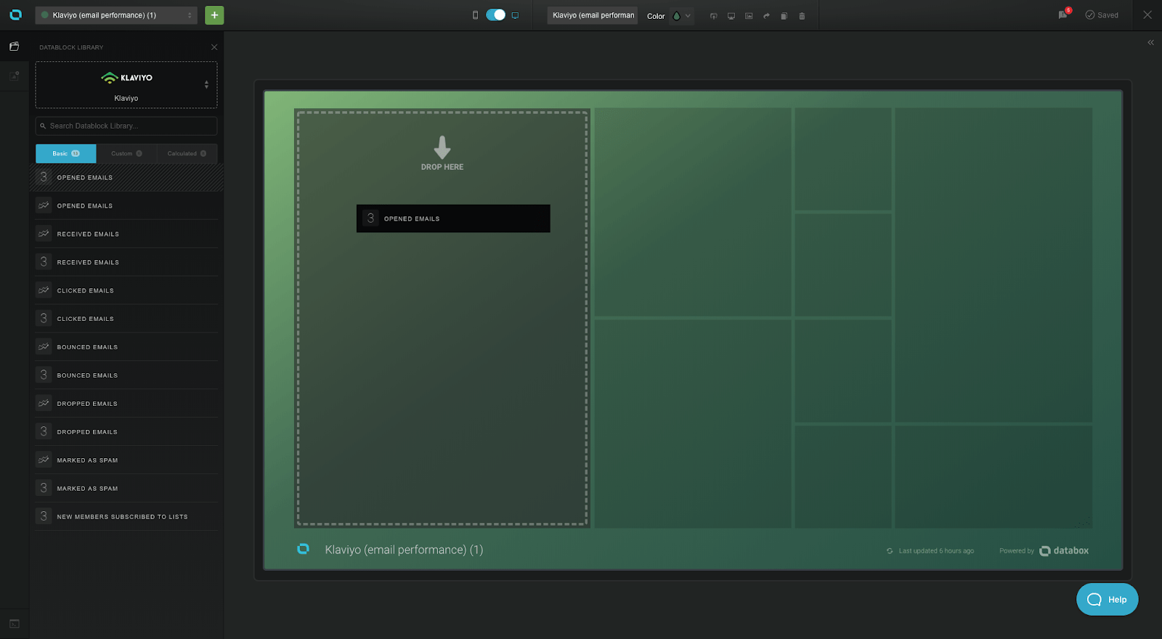Focus the Search Datablock Library field
The width and height of the screenshot is (1162, 639).
pyautogui.click(x=126, y=126)
